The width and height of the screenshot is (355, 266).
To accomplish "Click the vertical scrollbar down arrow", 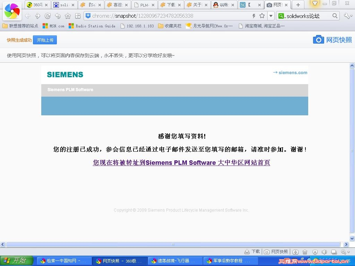I will [352, 238].
